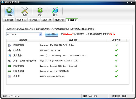Click Intel ICH8 Family SMBus Controller text

pos(63,55)
